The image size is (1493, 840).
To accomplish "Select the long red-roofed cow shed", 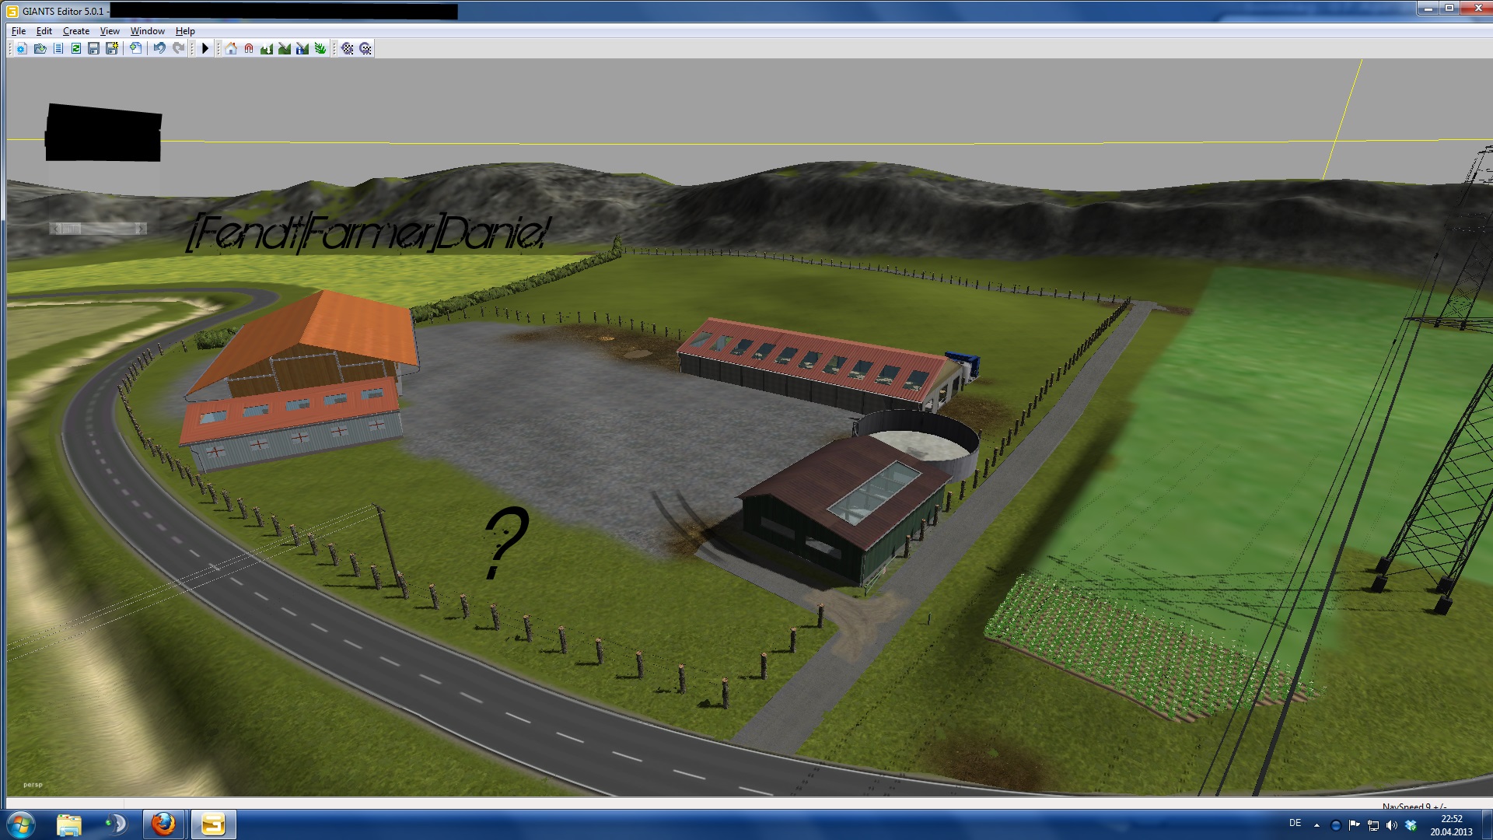I will (x=816, y=364).
